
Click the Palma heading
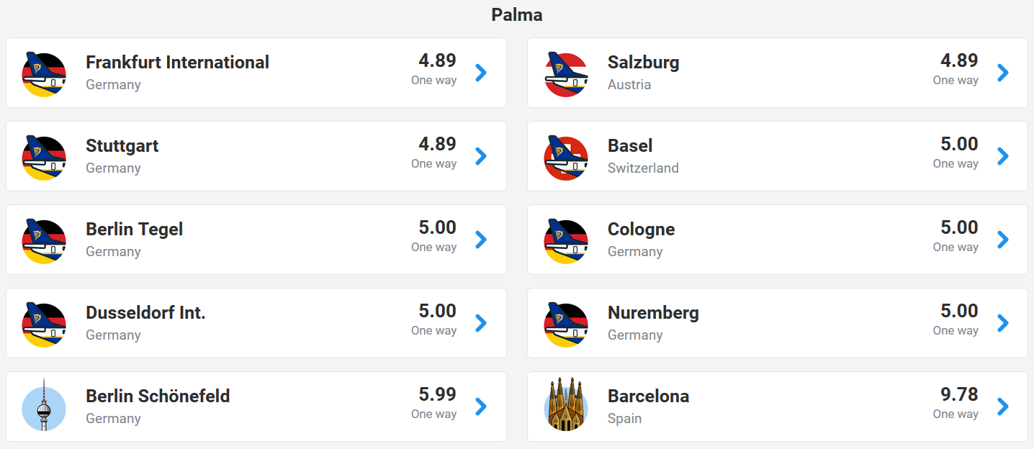click(x=517, y=14)
